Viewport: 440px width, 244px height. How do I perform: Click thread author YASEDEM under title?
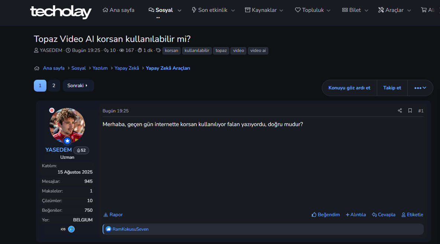[x=51, y=50]
